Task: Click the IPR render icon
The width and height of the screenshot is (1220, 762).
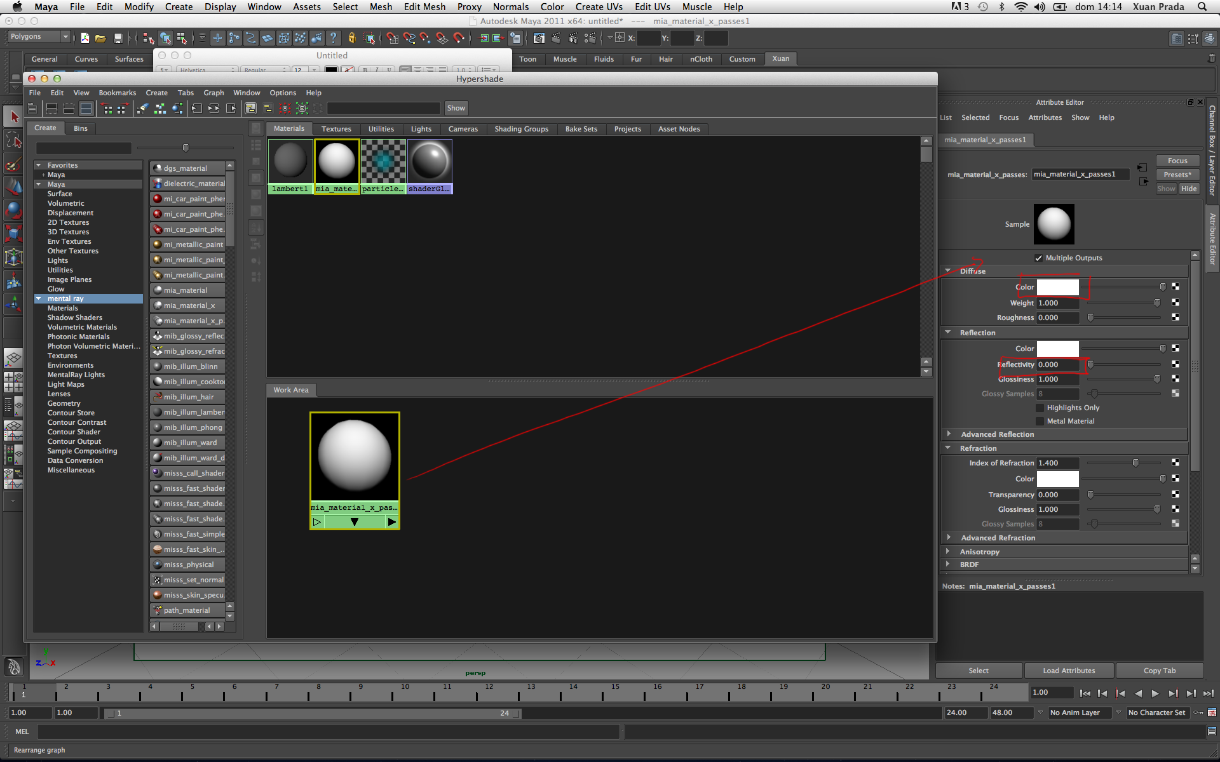Action: (x=573, y=38)
